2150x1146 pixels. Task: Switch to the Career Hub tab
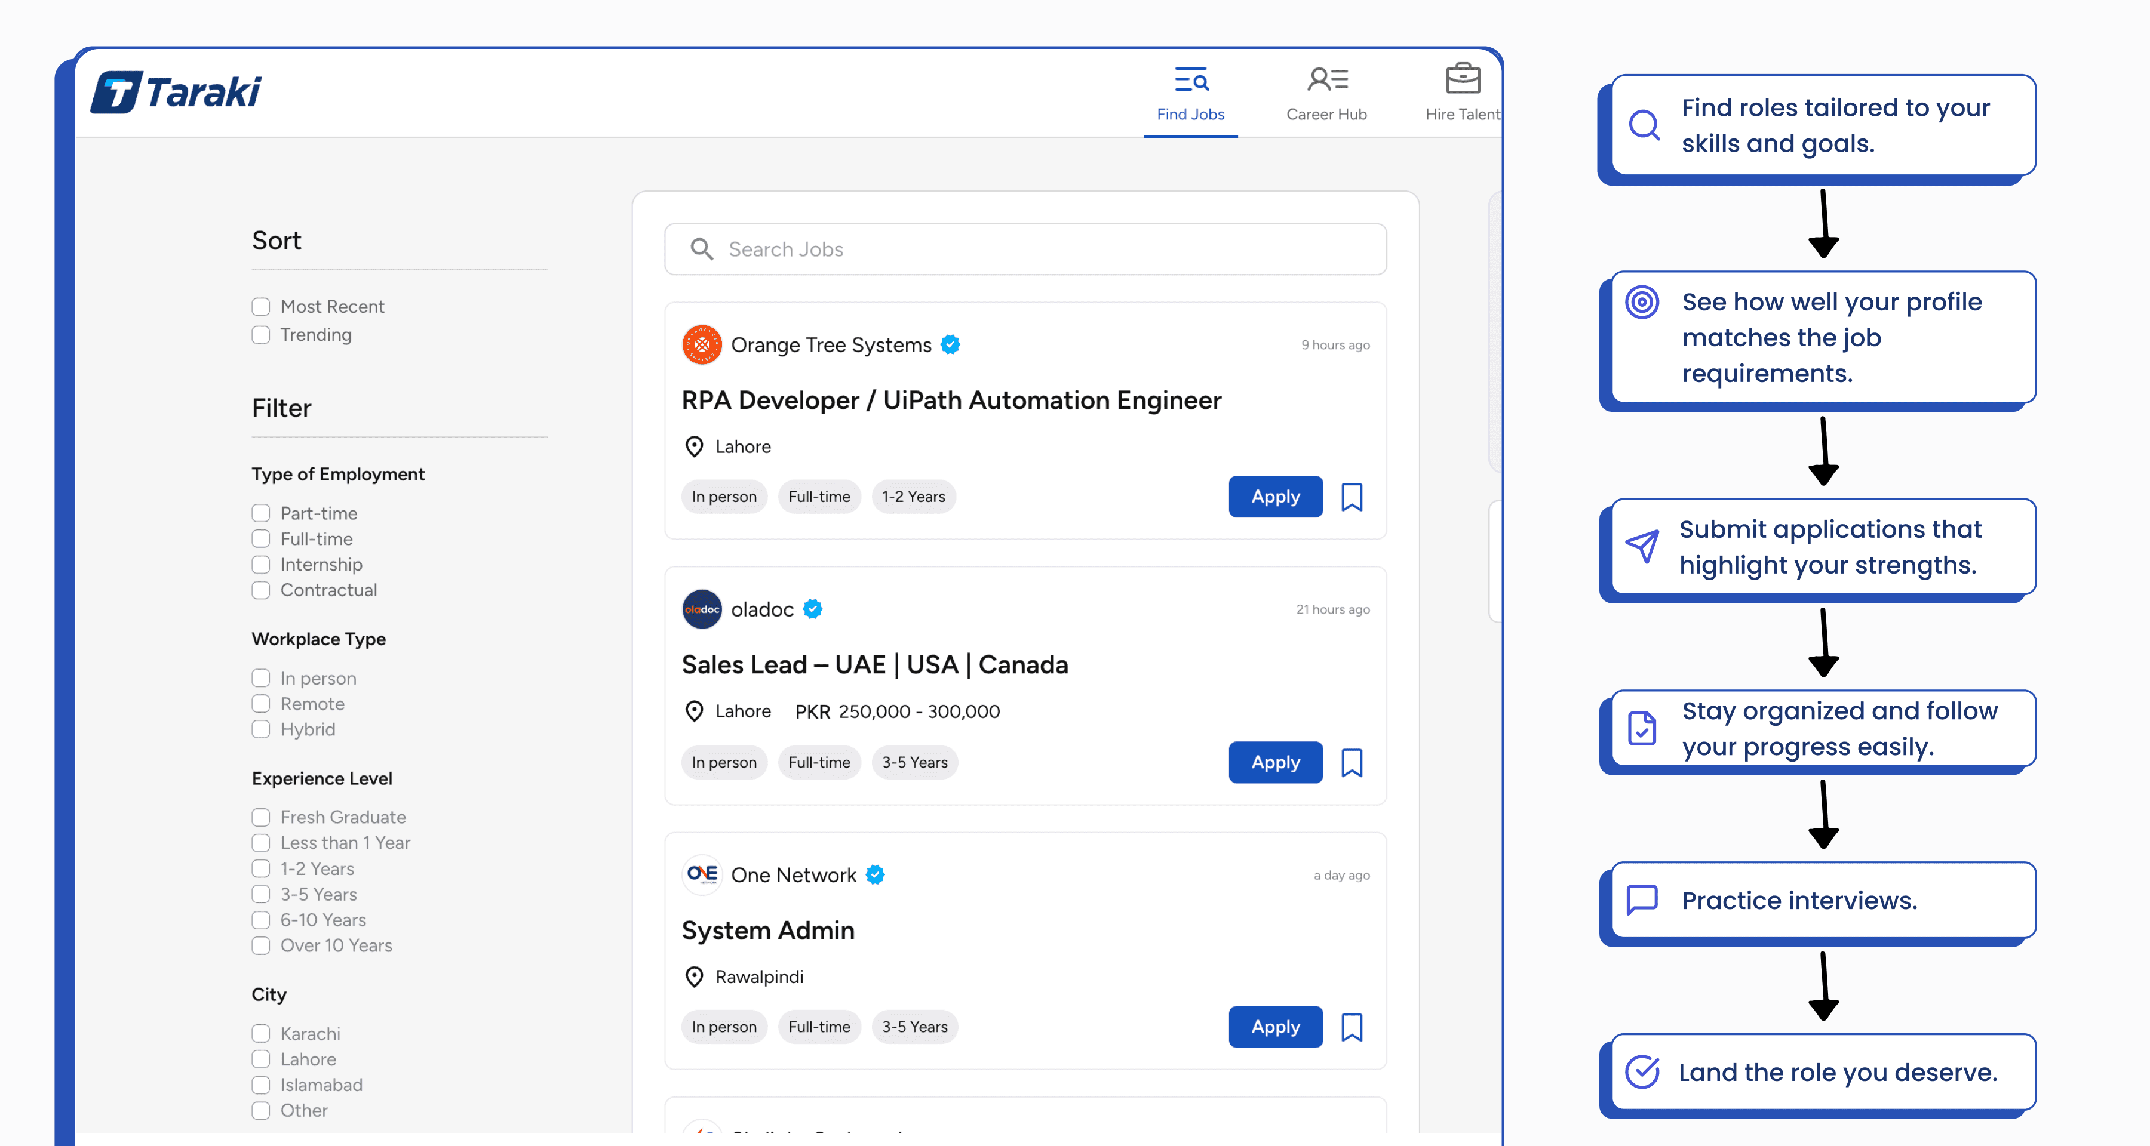tap(1325, 94)
